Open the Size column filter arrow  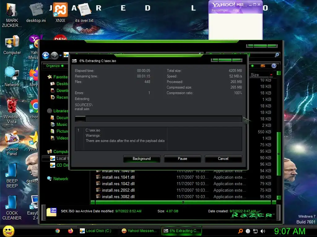[271, 75]
